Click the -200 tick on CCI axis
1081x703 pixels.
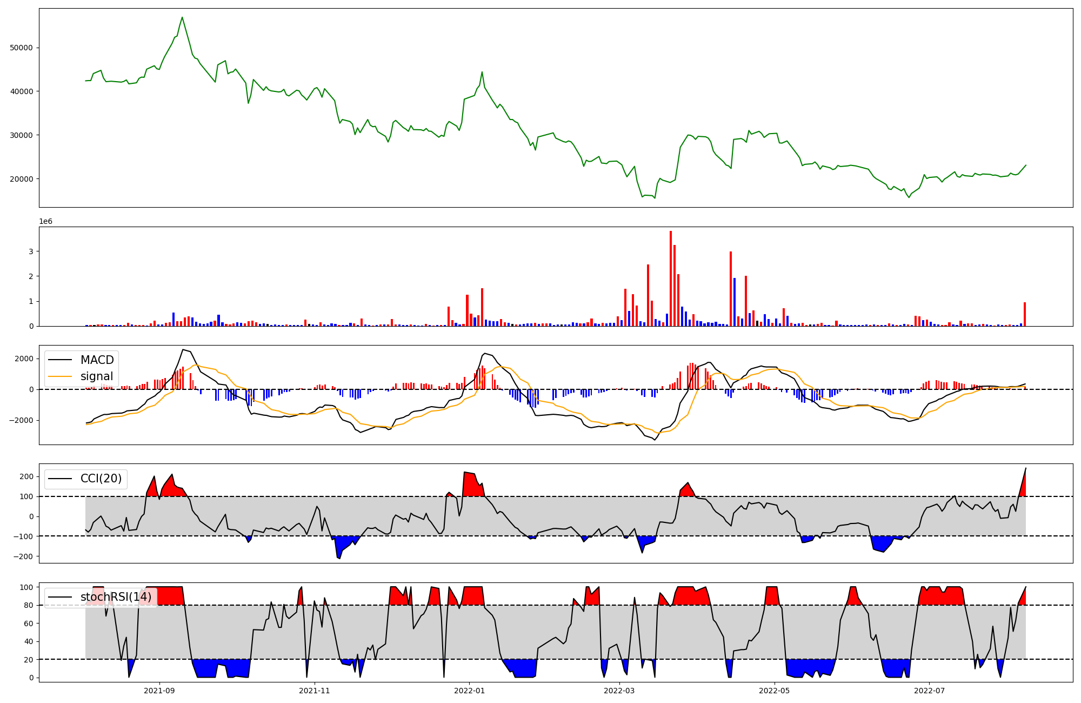pyautogui.click(x=23, y=556)
